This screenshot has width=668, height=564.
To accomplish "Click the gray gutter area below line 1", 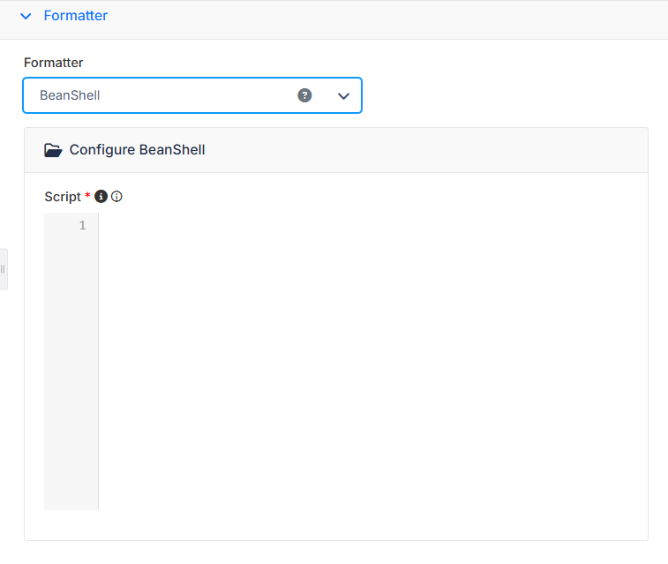I will (71, 371).
